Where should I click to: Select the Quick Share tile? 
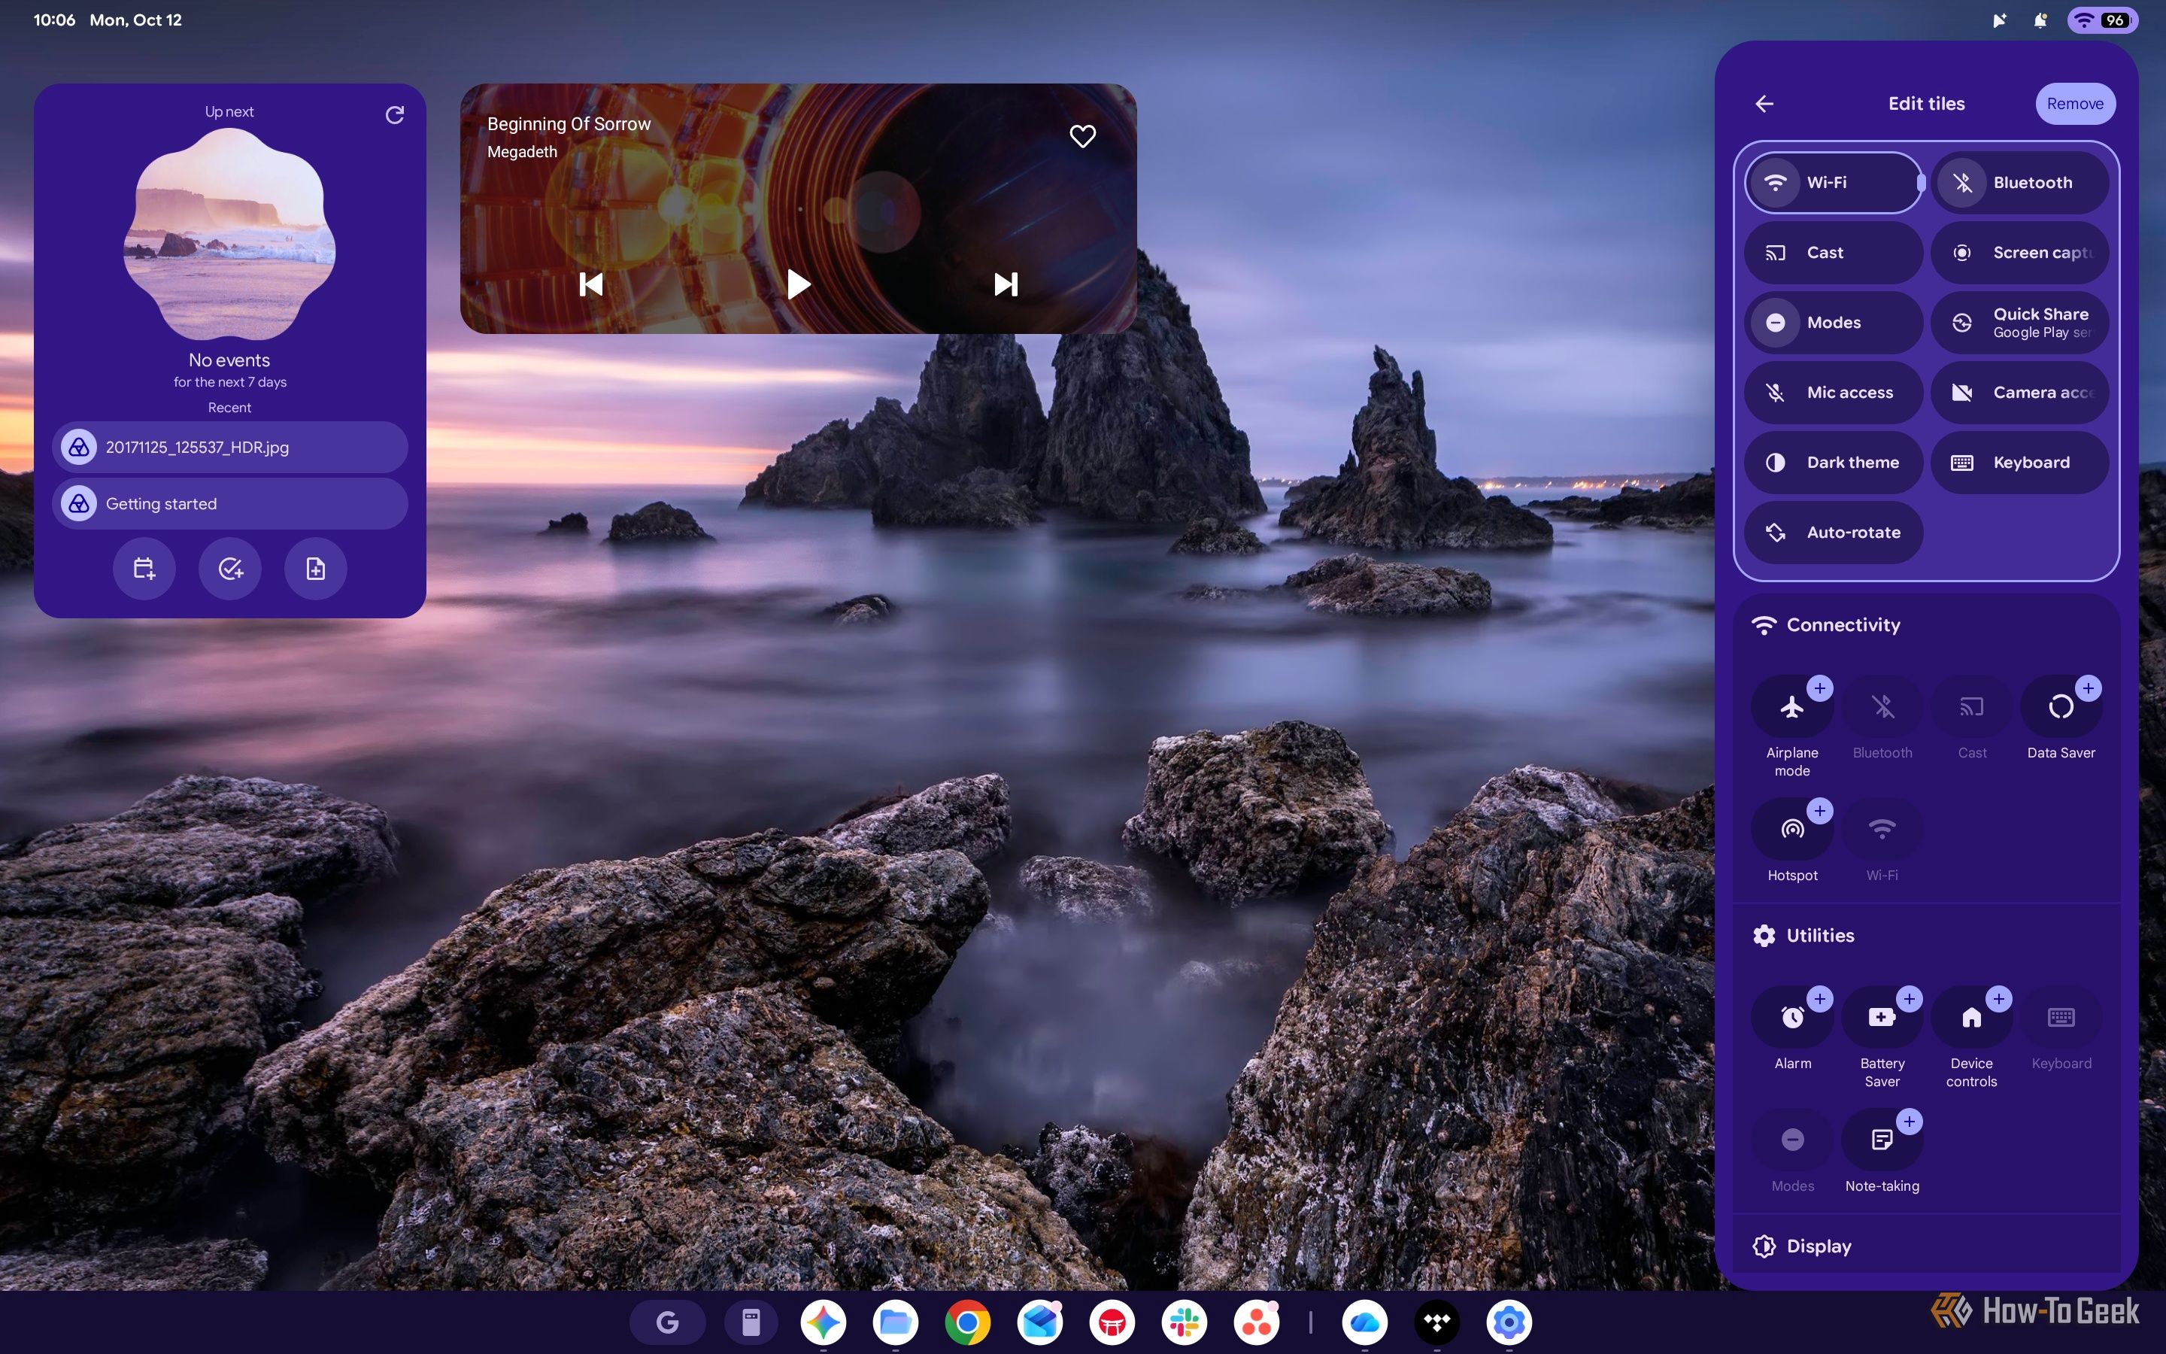pos(2019,323)
